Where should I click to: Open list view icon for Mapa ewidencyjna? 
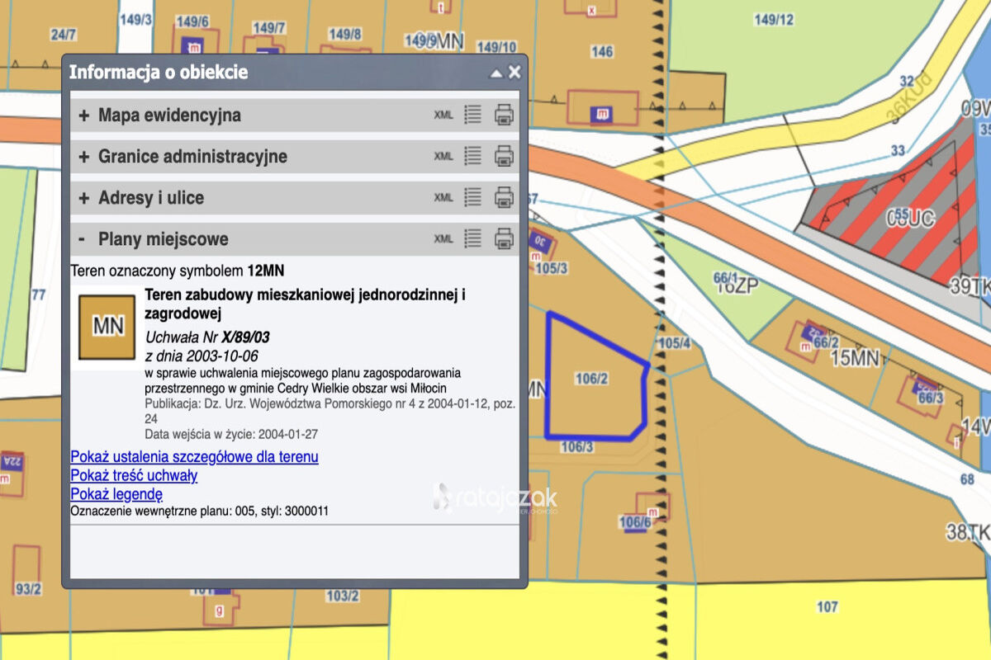pyautogui.click(x=472, y=115)
